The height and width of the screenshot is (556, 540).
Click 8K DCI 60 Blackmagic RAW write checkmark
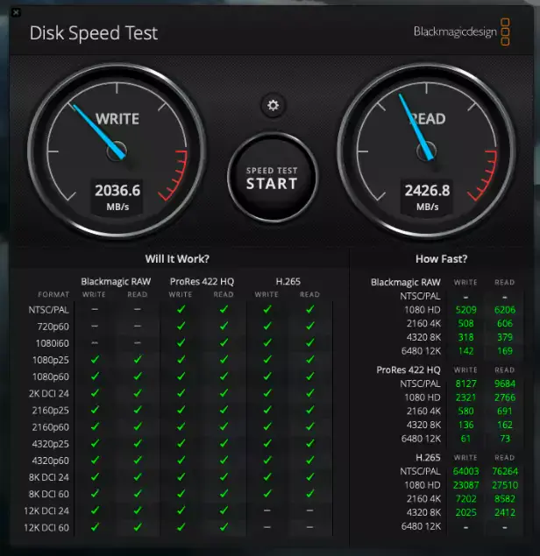coord(95,494)
